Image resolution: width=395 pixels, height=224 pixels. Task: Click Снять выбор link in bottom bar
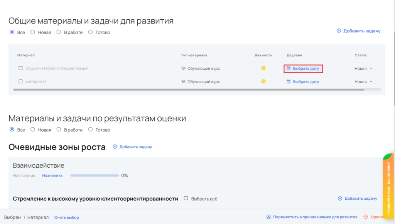(66, 217)
